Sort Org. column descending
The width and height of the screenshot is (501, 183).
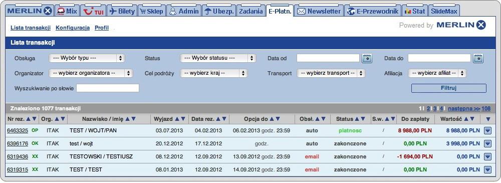pyautogui.click(x=63, y=119)
